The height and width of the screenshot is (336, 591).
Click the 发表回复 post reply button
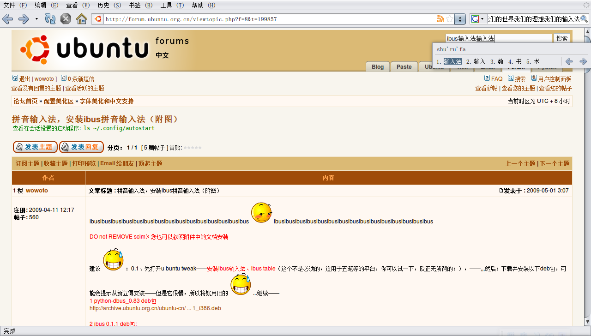[81, 147]
